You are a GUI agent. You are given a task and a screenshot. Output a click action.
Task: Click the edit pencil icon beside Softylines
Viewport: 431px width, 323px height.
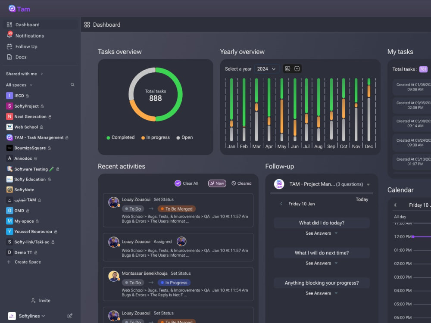coord(70,316)
